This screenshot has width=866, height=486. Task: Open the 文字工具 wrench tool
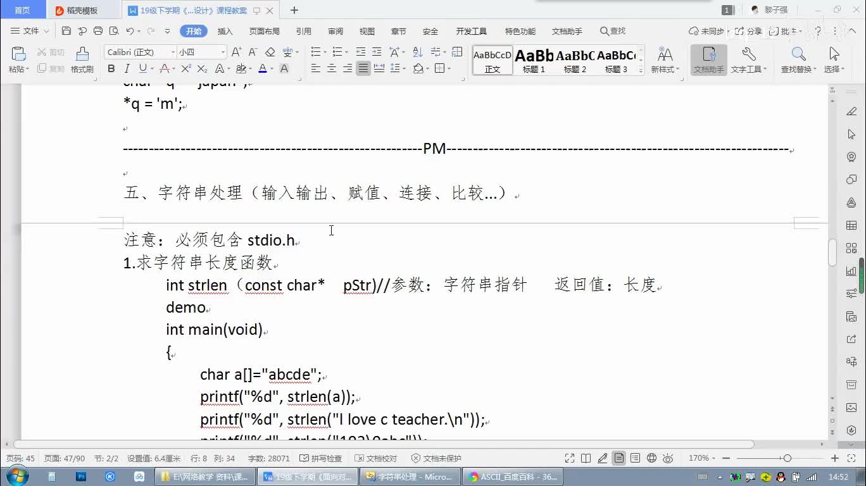tap(748, 59)
